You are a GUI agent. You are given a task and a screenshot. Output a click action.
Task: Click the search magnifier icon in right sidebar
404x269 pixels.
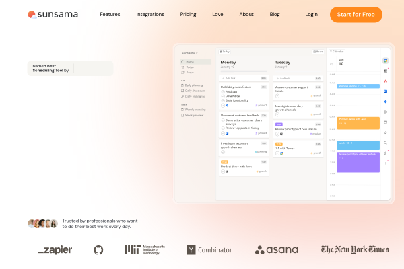click(x=385, y=143)
